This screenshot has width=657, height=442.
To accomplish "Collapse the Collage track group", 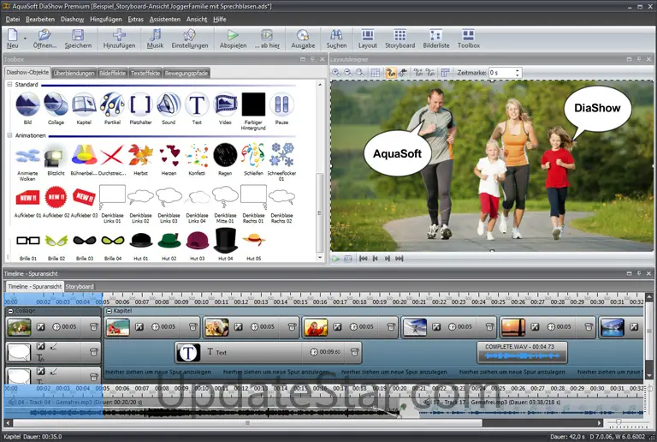I will coord(10,311).
